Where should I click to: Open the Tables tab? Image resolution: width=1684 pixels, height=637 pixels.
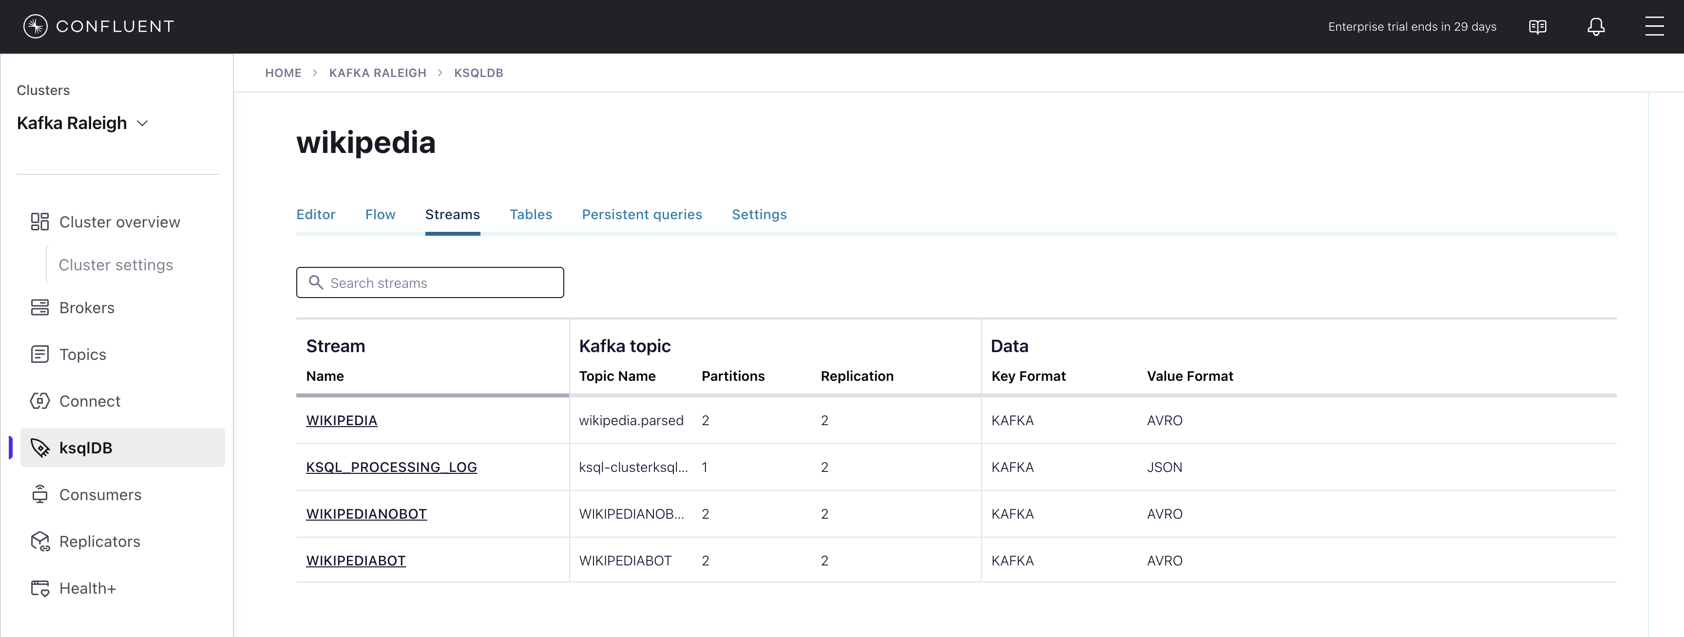coord(530,214)
